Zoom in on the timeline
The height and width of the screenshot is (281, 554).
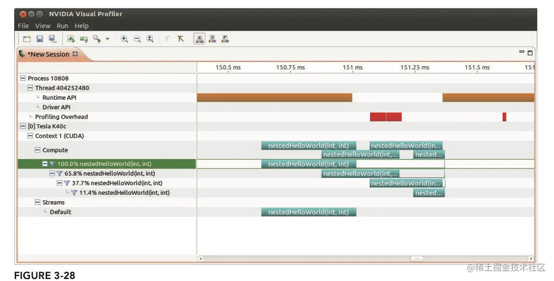coord(124,39)
